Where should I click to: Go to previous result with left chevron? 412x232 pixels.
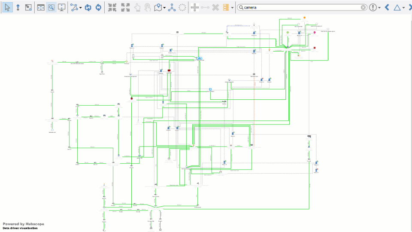(x=387, y=7)
